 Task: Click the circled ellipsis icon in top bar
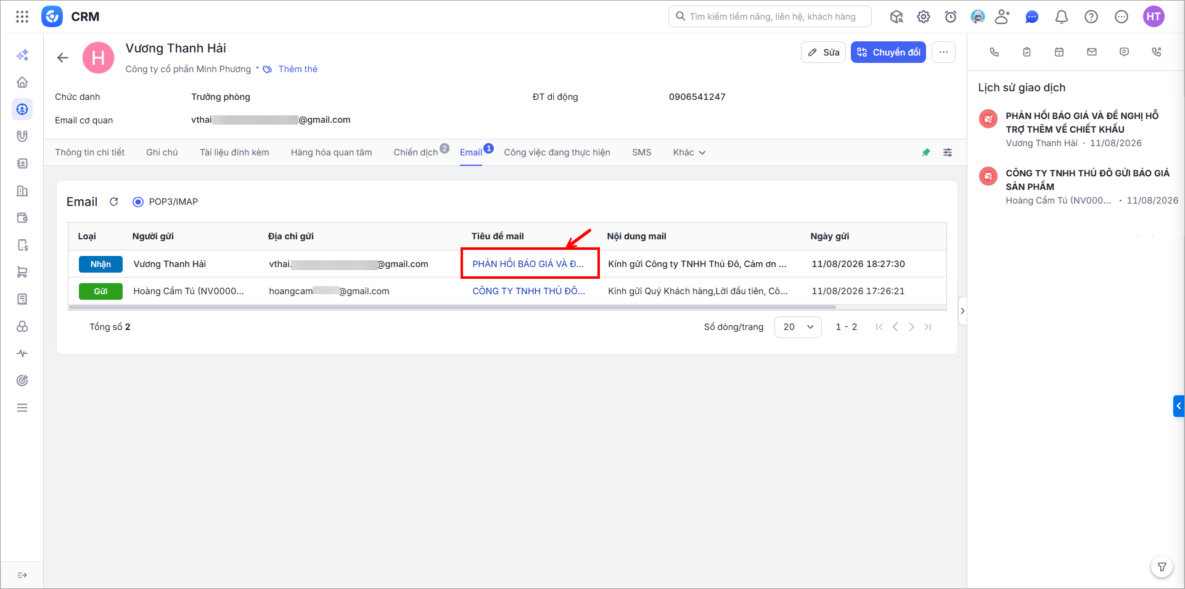[x=1121, y=17]
